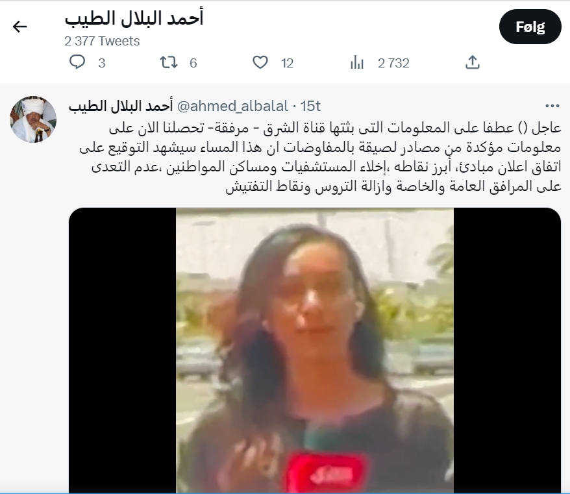Click the retweet count 6
Screen dimensions: 570x494
[193, 63]
